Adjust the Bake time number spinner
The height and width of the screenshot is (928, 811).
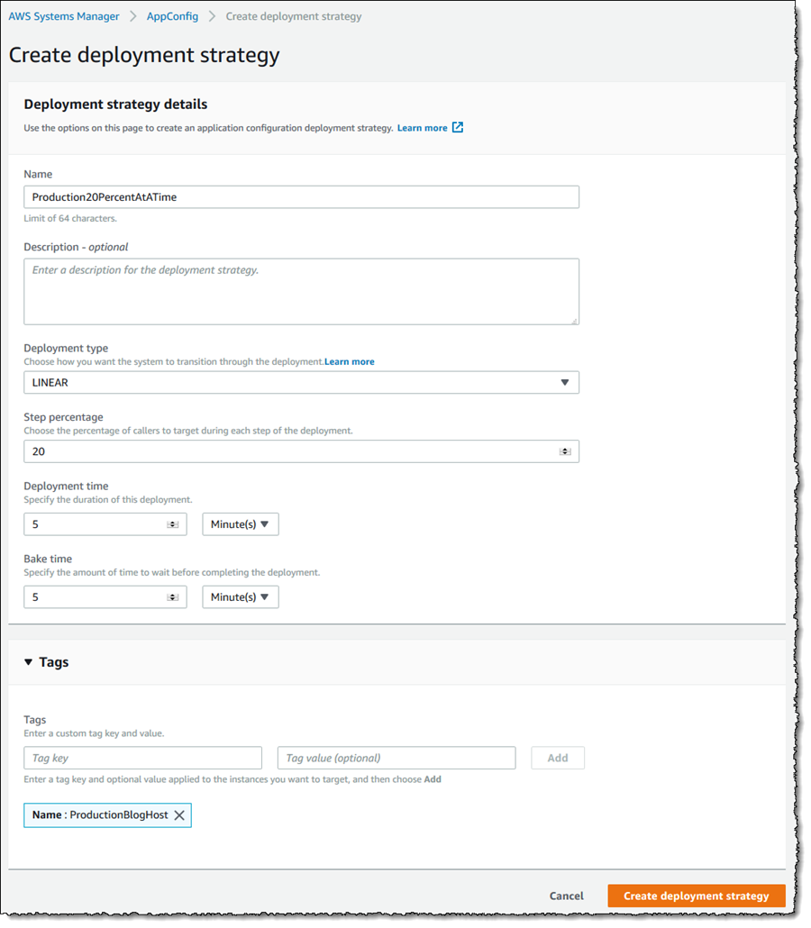(x=172, y=597)
